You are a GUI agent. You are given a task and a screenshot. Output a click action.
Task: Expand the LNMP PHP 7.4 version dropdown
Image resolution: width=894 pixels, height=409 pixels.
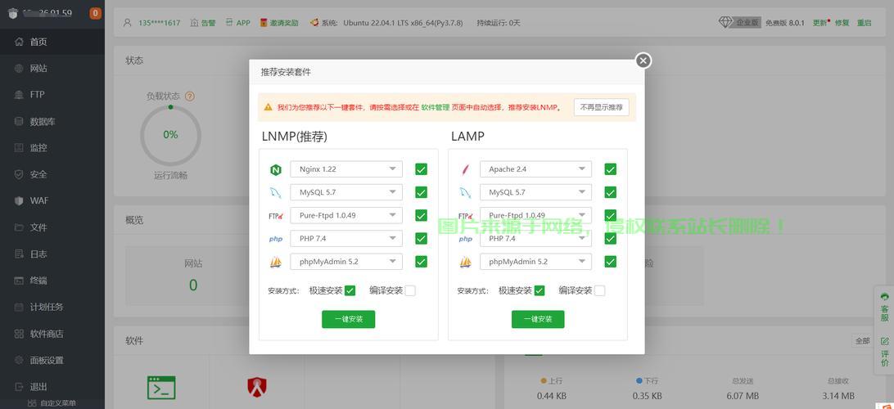(x=346, y=239)
